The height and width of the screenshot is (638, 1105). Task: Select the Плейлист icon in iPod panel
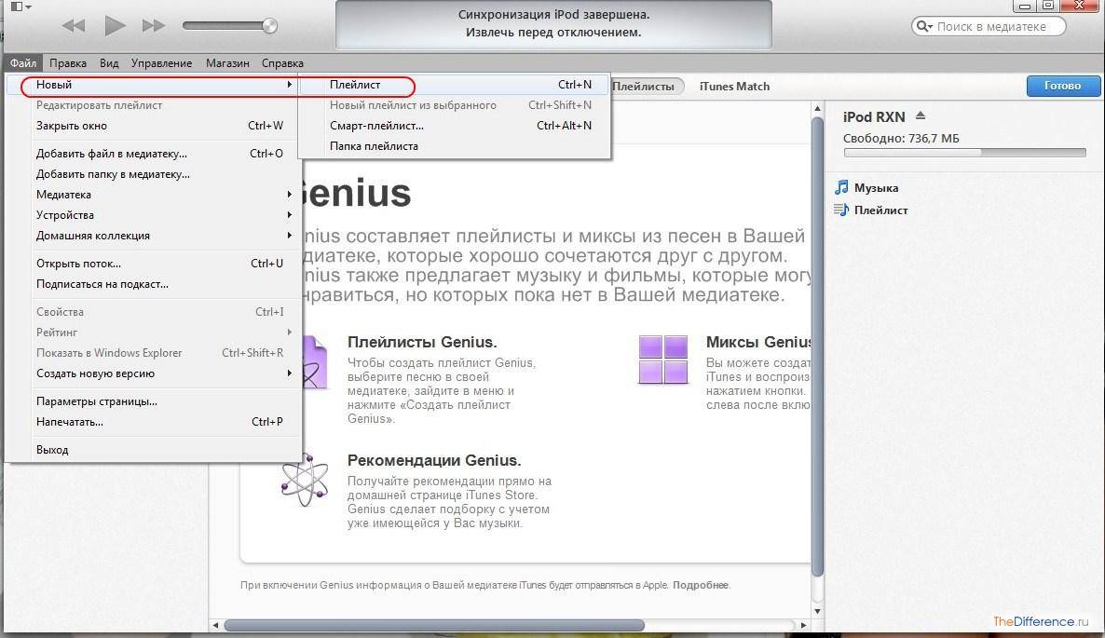click(x=841, y=210)
